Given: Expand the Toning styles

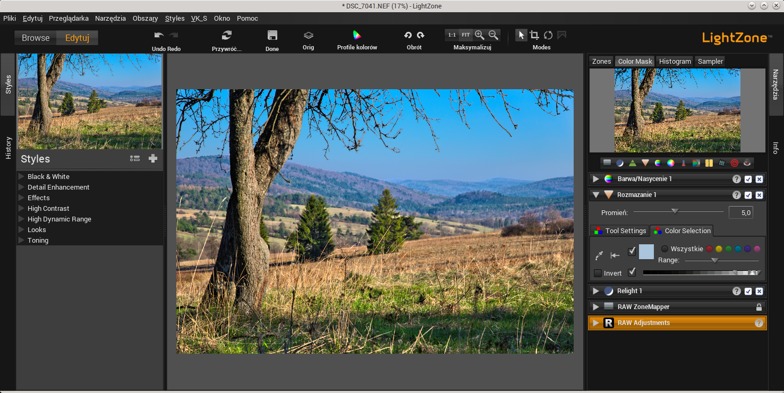Looking at the screenshot, I should (x=21, y=240).
